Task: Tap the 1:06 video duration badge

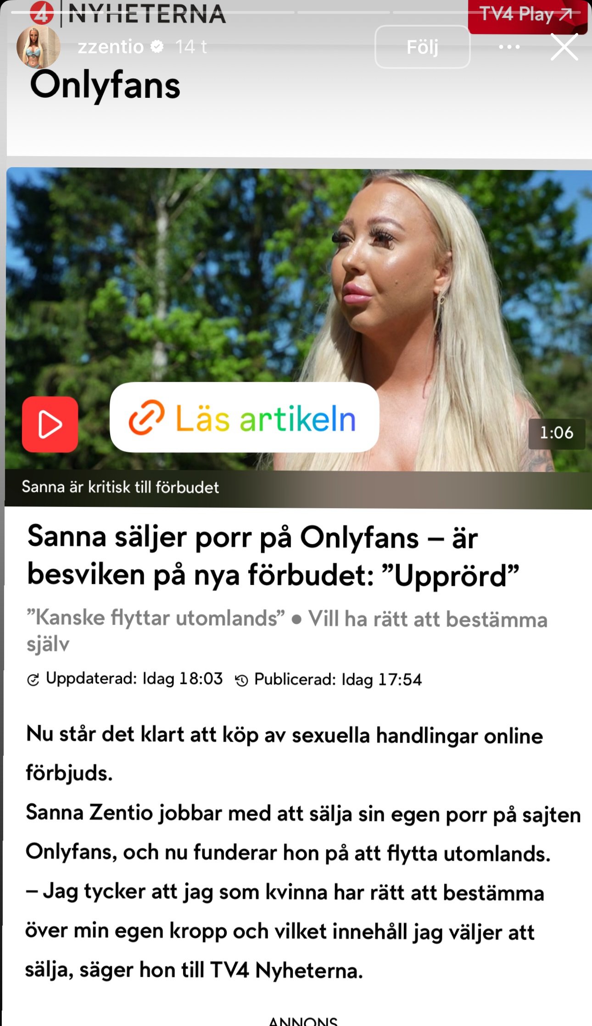Action: point(557,433)
